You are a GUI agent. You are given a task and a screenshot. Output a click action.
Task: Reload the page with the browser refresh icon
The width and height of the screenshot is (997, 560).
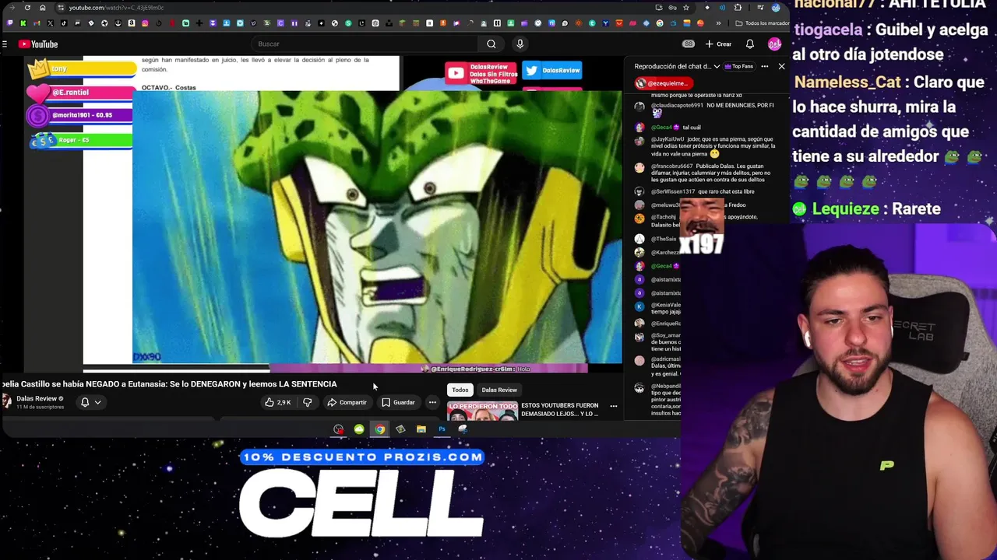click(x=27, y=8)
